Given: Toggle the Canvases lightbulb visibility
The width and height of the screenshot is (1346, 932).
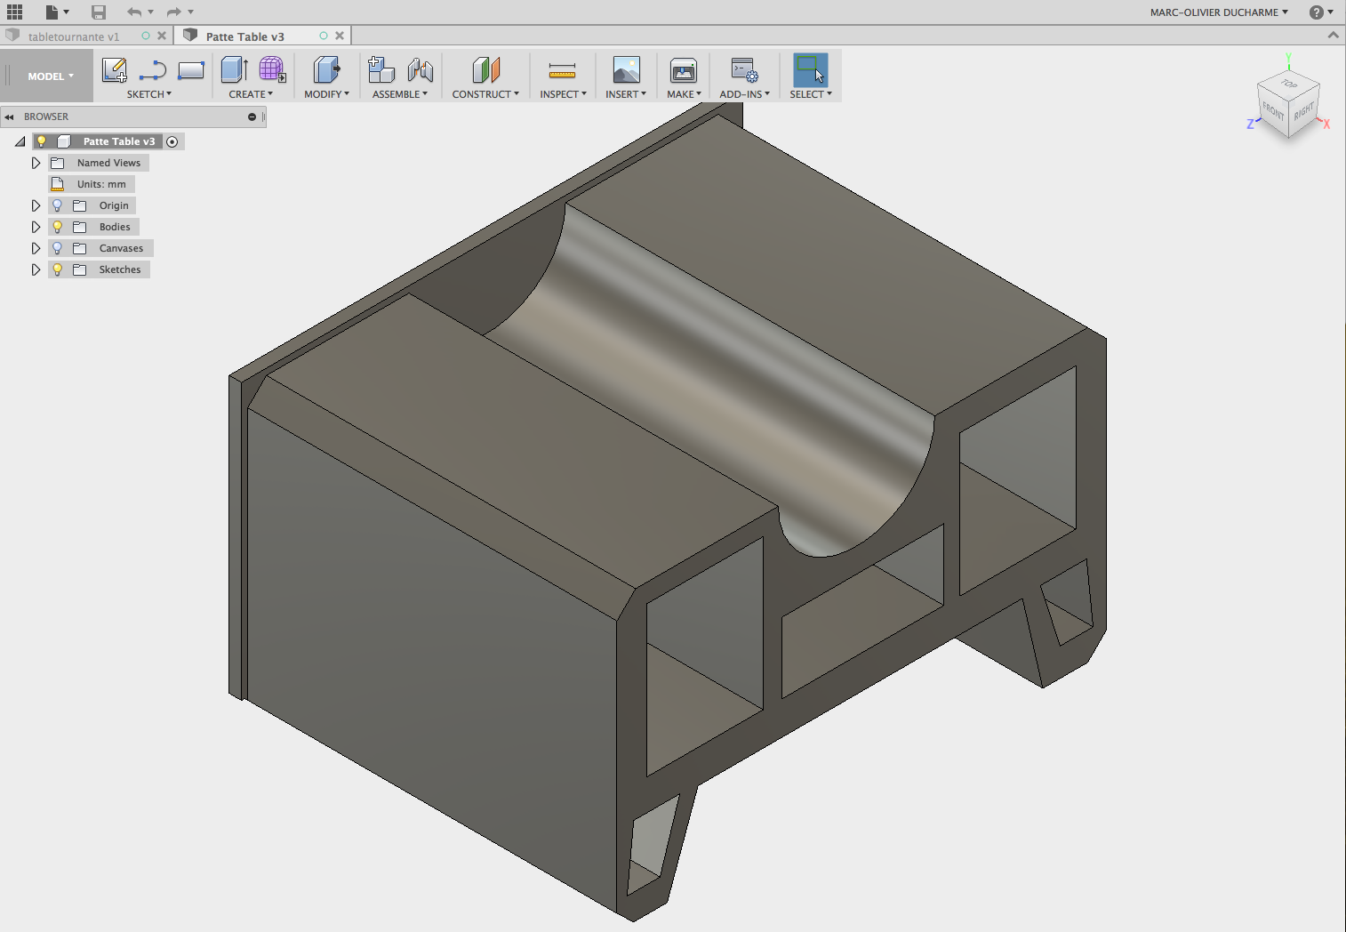Looking at the screenshot, I should click(x=58, y=248).
